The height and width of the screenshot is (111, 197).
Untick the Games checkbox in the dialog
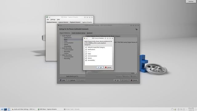(x=86, y=58)
